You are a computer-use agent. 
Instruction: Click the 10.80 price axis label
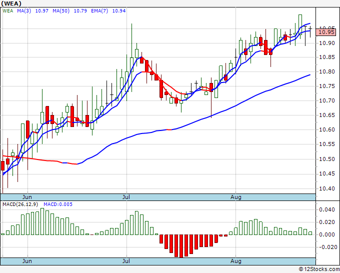[x=327, y=71]
